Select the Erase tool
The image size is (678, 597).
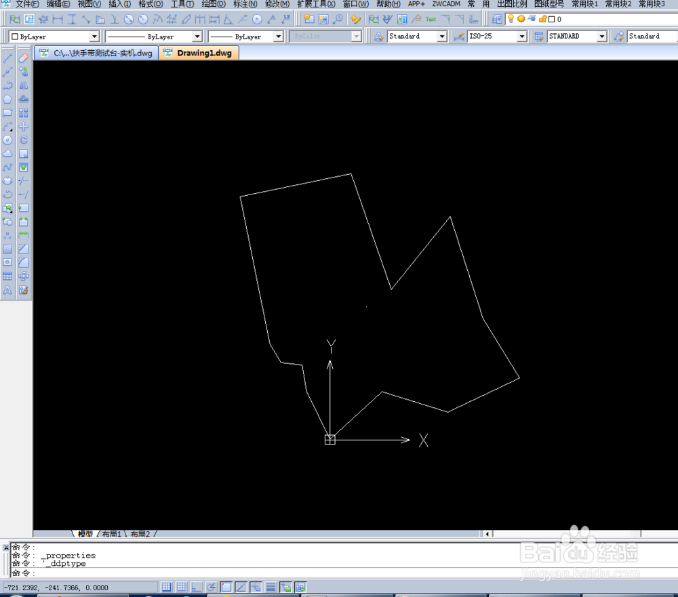coord(23,58)
